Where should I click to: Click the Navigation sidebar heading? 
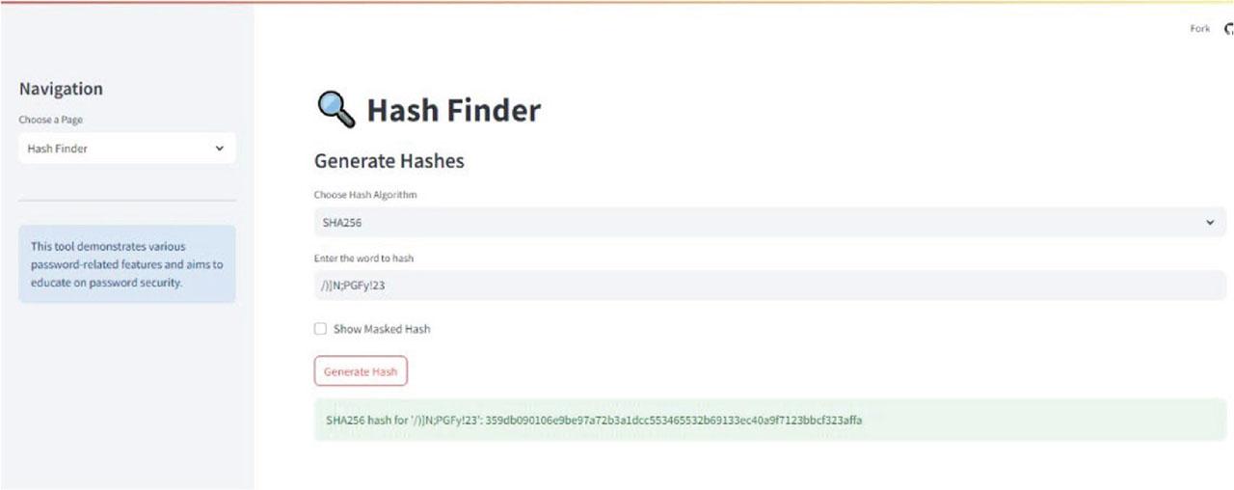61,89
